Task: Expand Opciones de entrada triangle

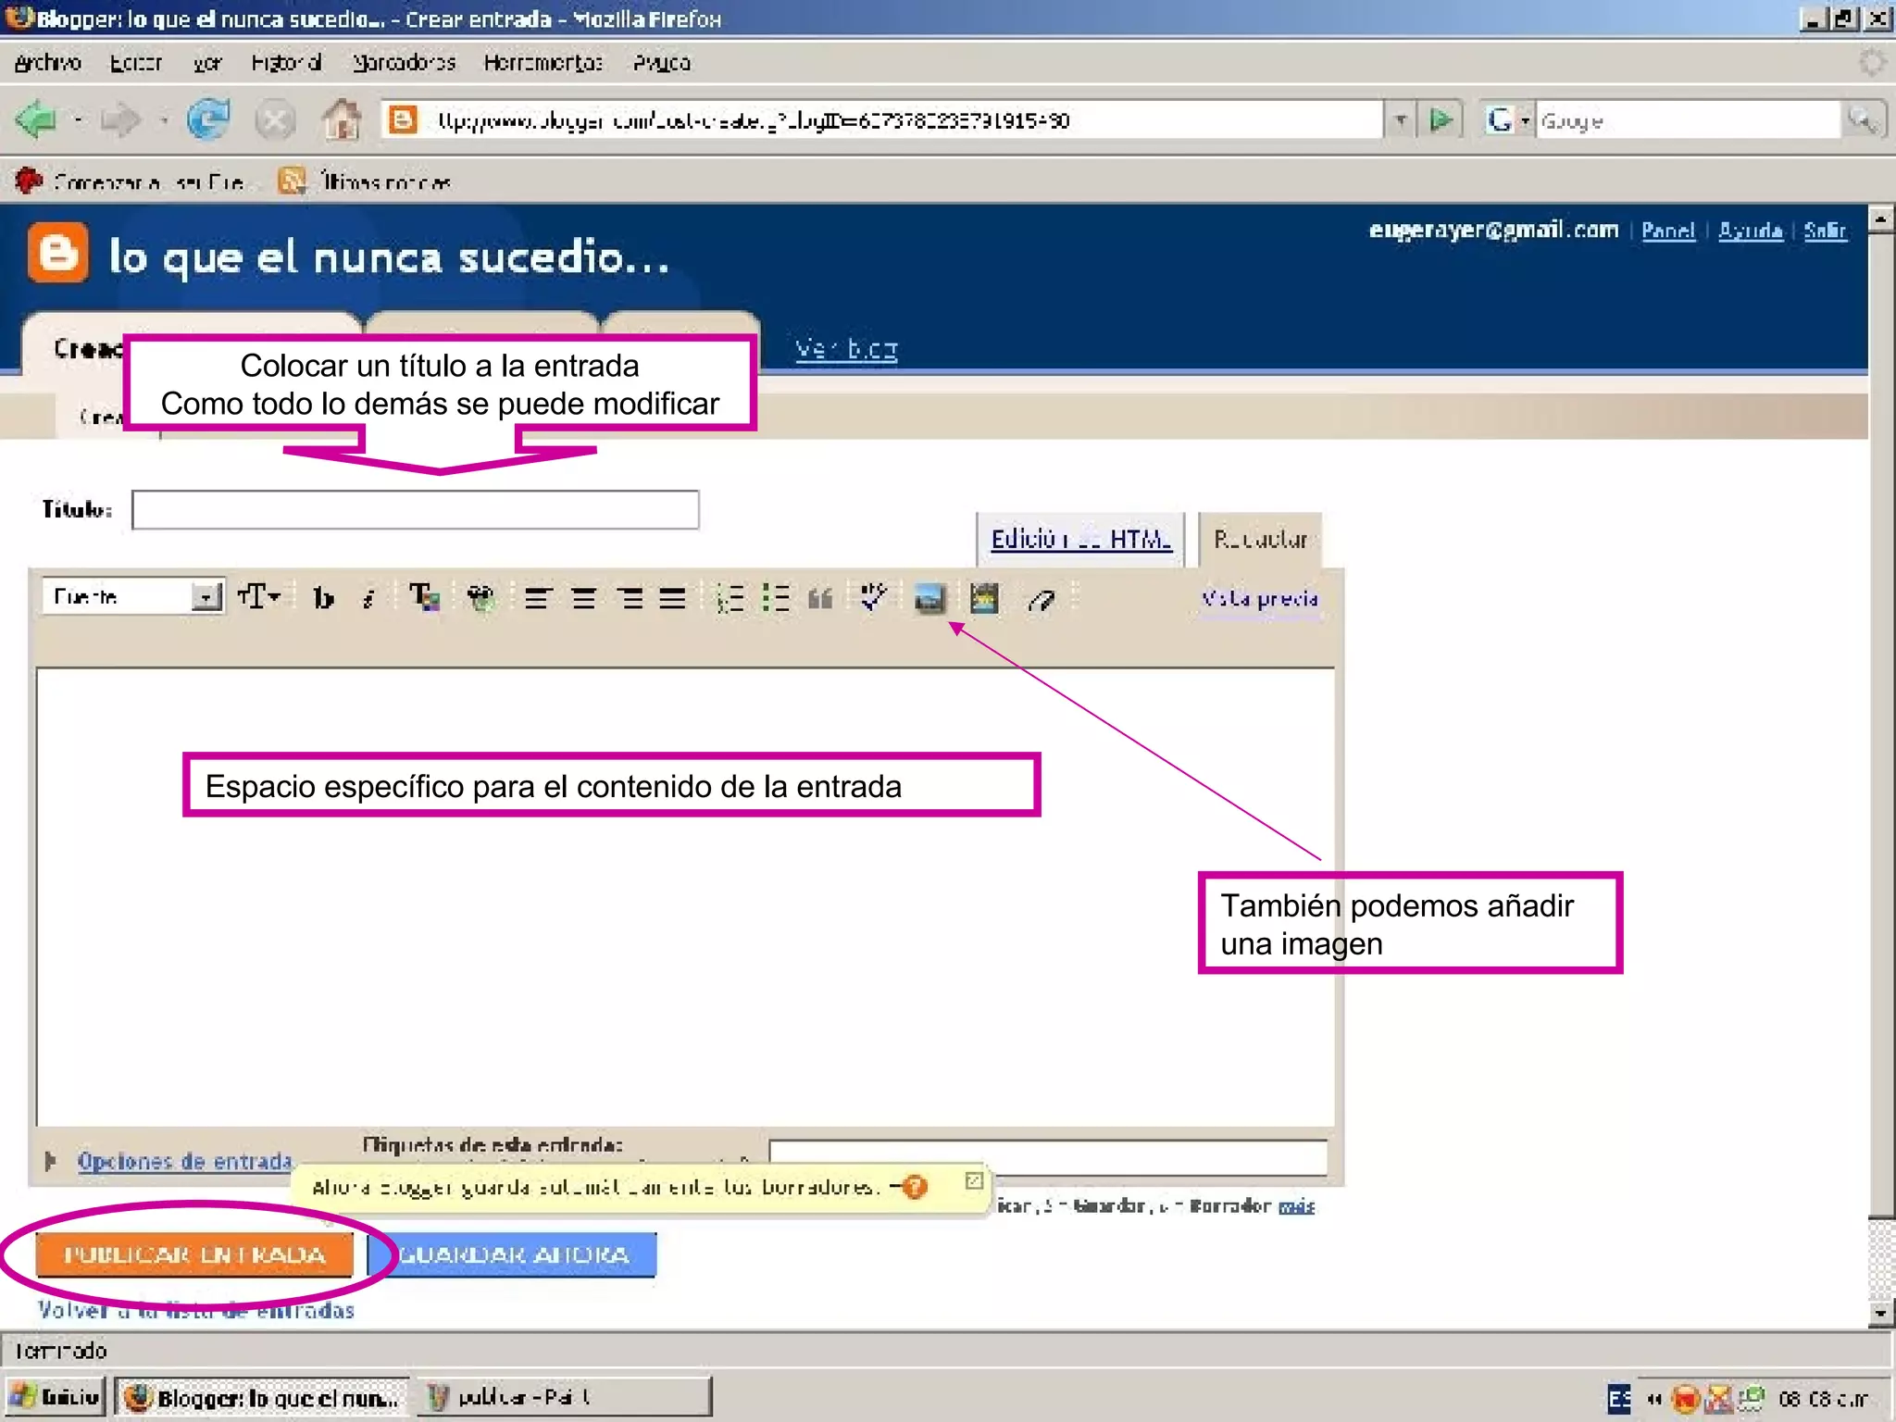Action: pos(51,1160)
